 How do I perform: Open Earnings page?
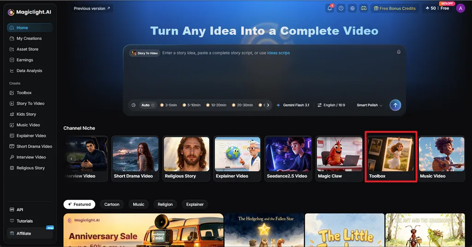click(x=30, y=60)
